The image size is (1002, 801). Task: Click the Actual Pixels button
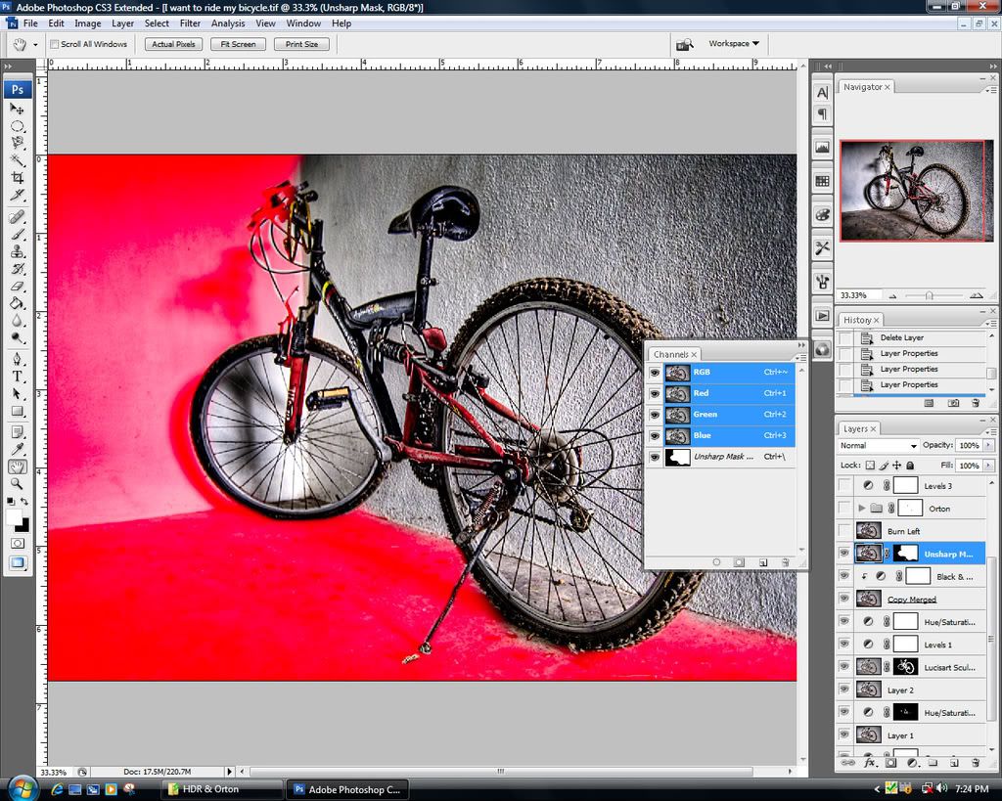(175, 44)
